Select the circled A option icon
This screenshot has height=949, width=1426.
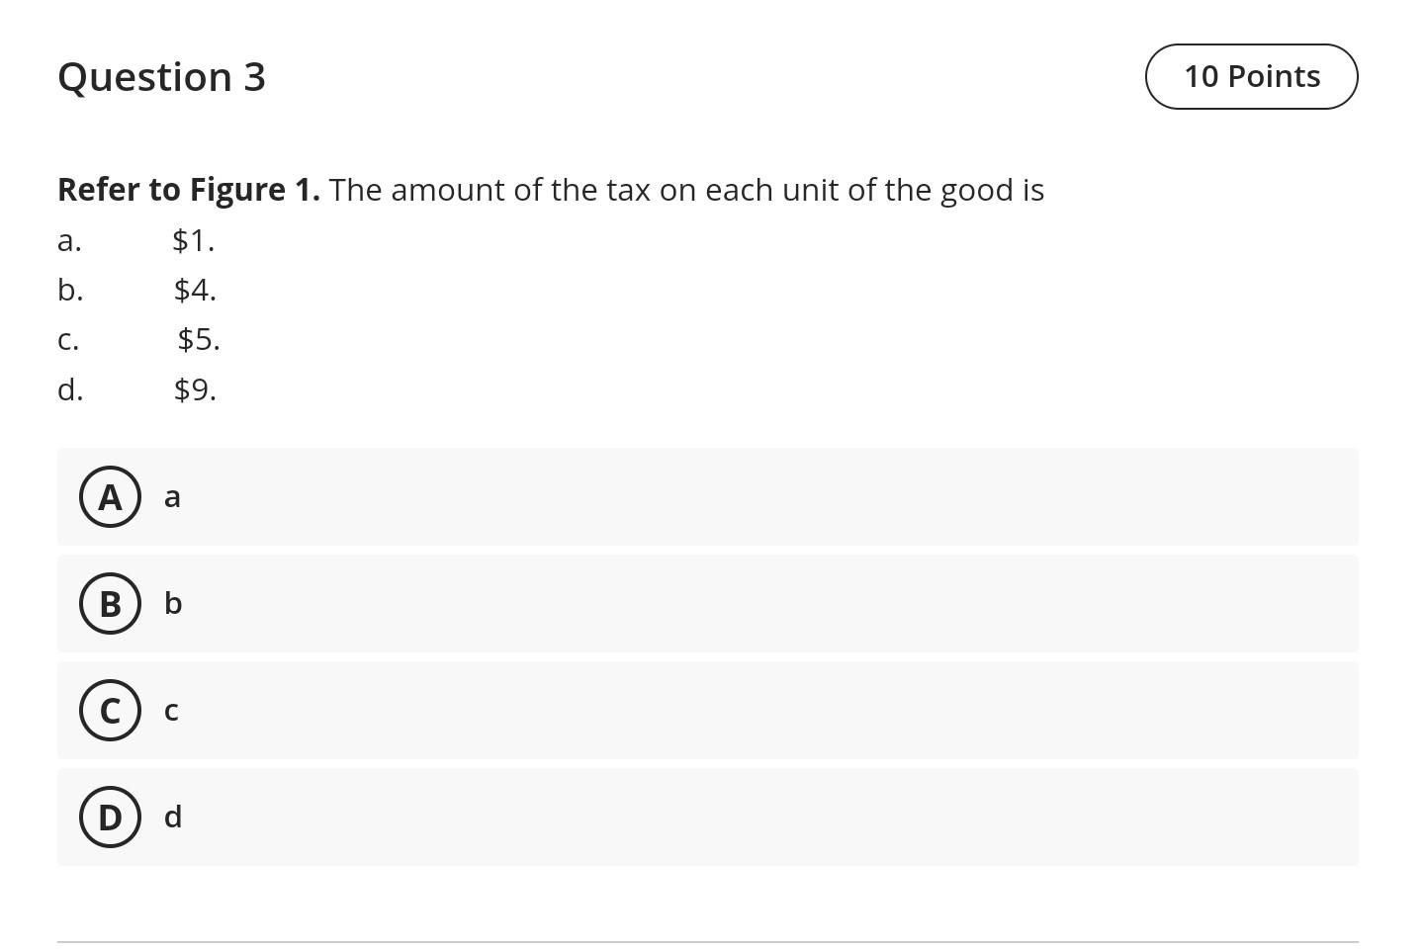tap(110, 496)
